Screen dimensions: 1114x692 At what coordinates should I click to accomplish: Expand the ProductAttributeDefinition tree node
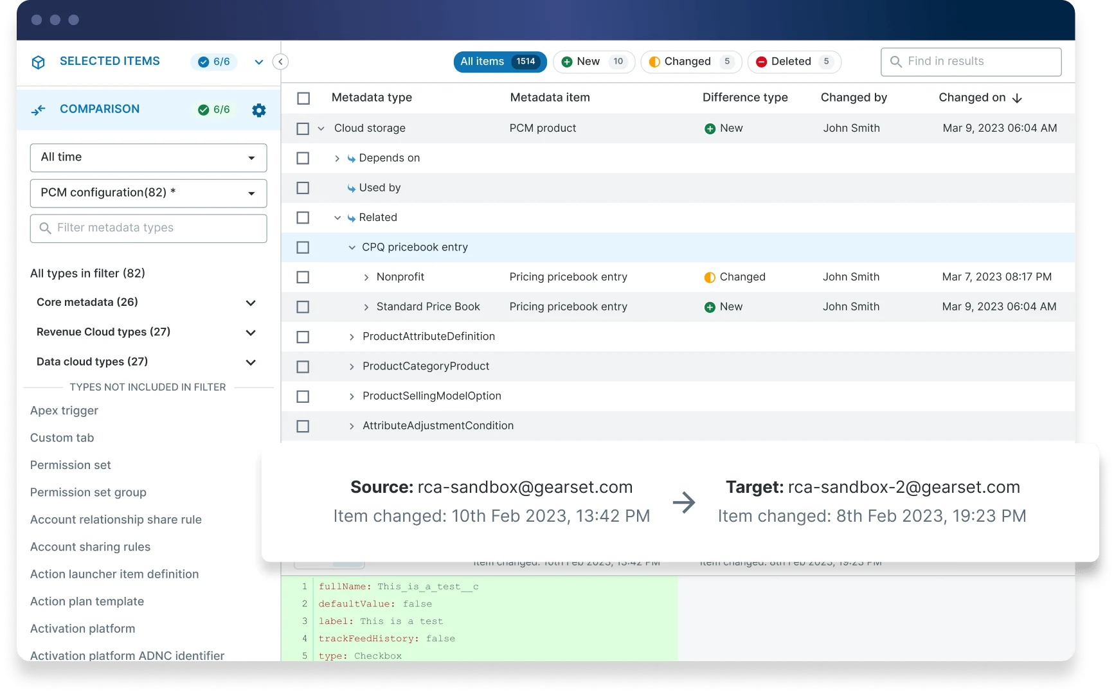352,337
